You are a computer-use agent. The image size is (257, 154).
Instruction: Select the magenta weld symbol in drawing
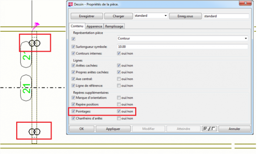point(36,26)
